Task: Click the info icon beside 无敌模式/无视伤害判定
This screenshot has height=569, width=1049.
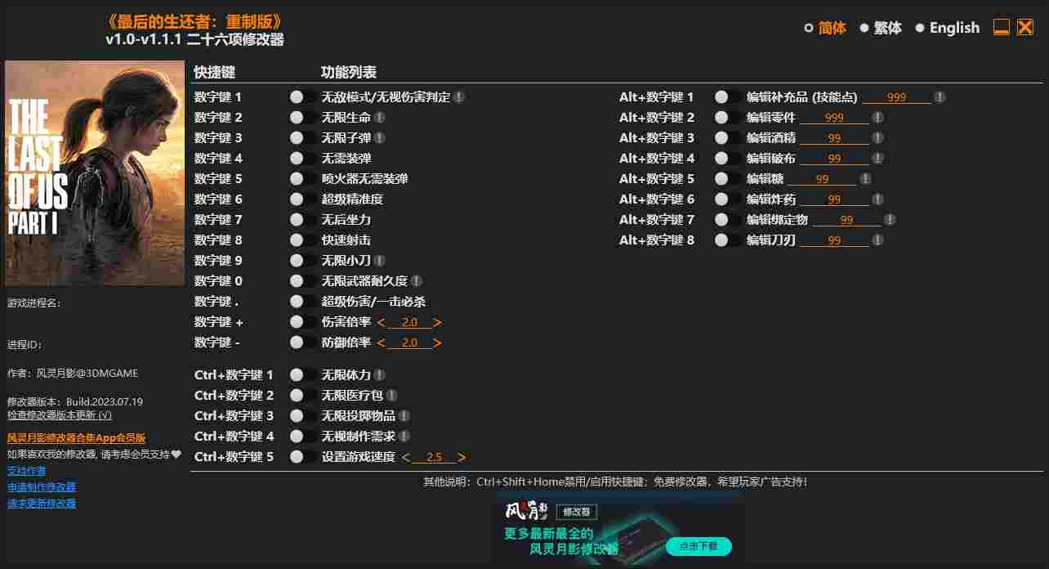Action: 460,97
